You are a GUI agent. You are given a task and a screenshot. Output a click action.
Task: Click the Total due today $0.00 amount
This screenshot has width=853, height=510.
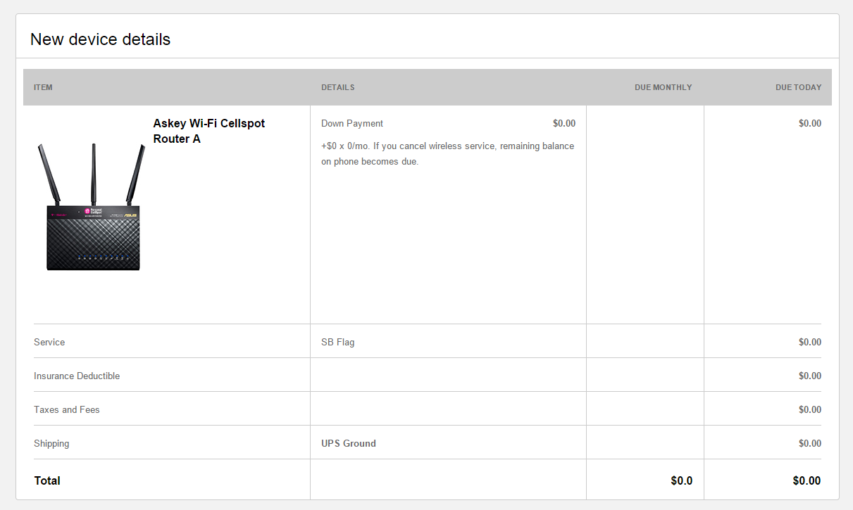(807, 480)
